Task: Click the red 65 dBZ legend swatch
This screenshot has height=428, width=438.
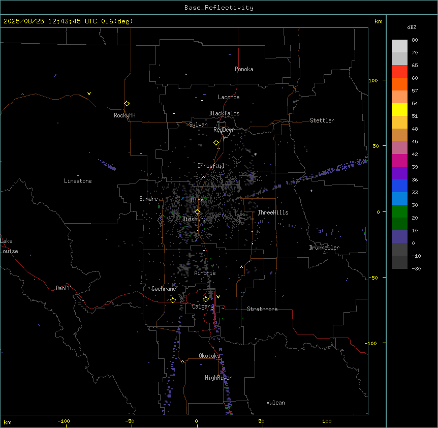Action: pos(399,72)
